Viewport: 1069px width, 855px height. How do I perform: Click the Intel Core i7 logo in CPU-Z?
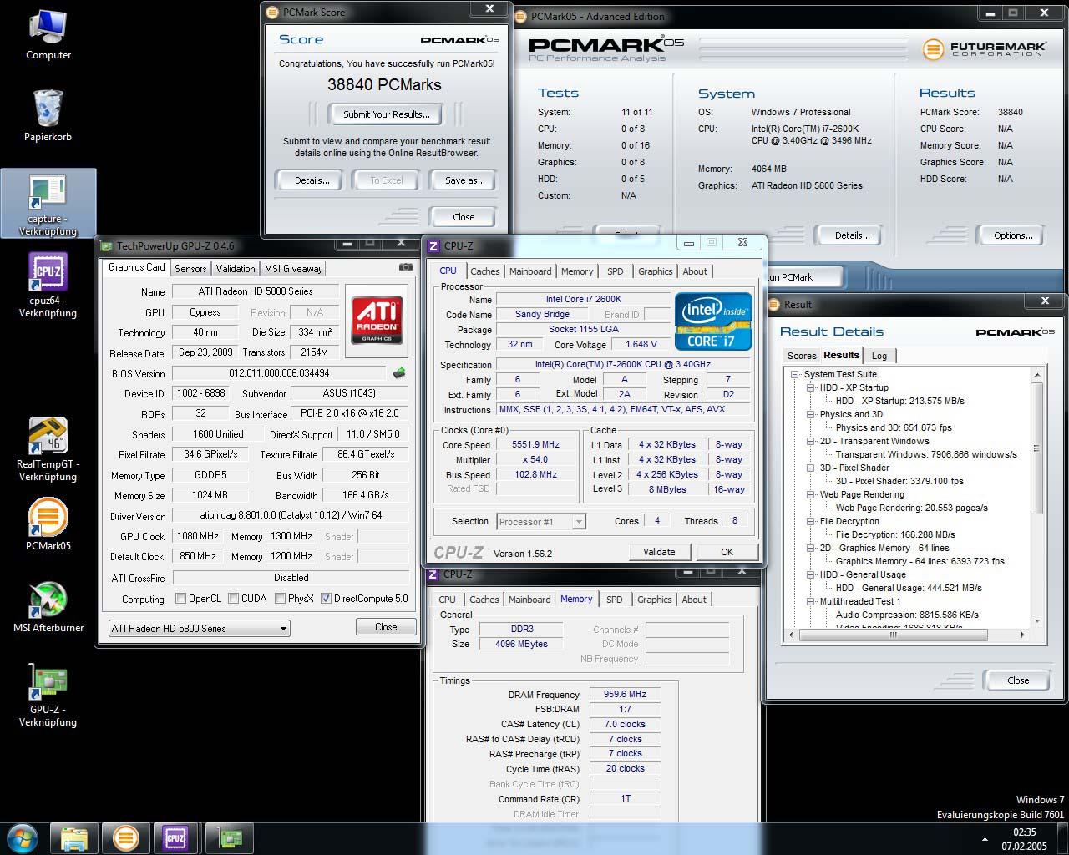[713, 321]
